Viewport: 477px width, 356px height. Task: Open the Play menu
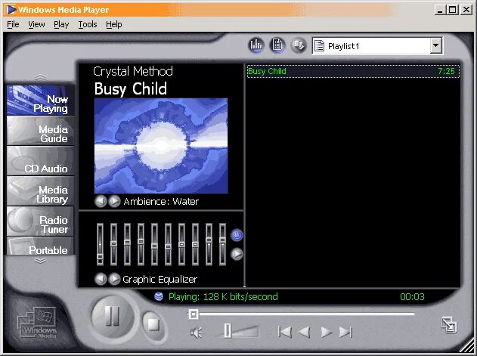(x=61, y=24)
